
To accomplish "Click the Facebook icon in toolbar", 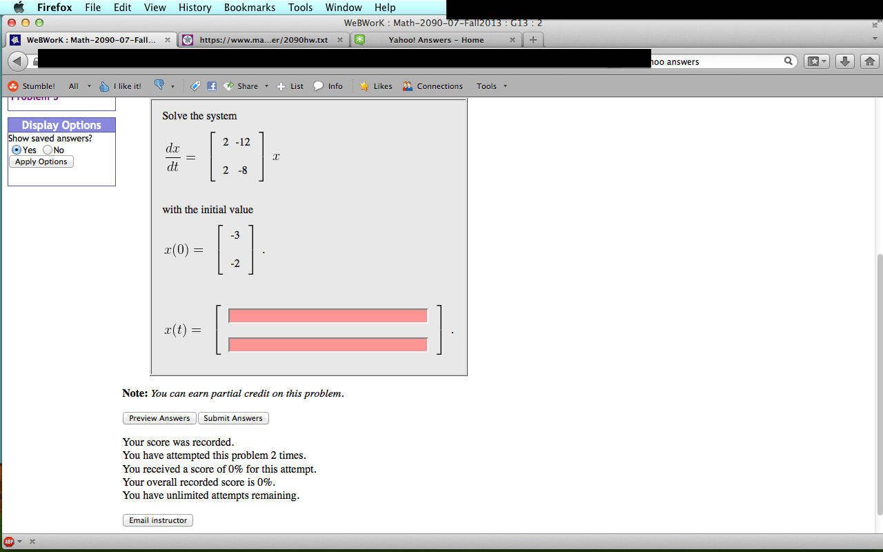I will point(212,86).
